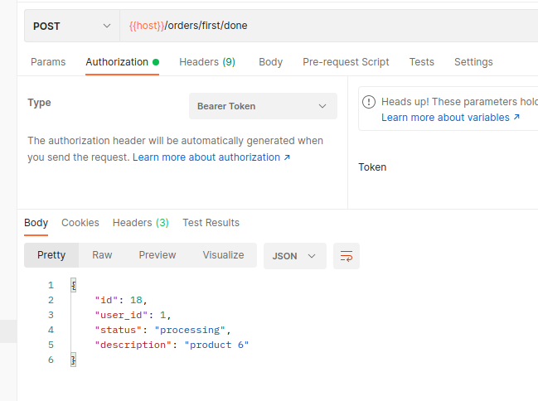
Task: Open the Test Results tab
Action: pyautogui.click(x=211, y=223)
